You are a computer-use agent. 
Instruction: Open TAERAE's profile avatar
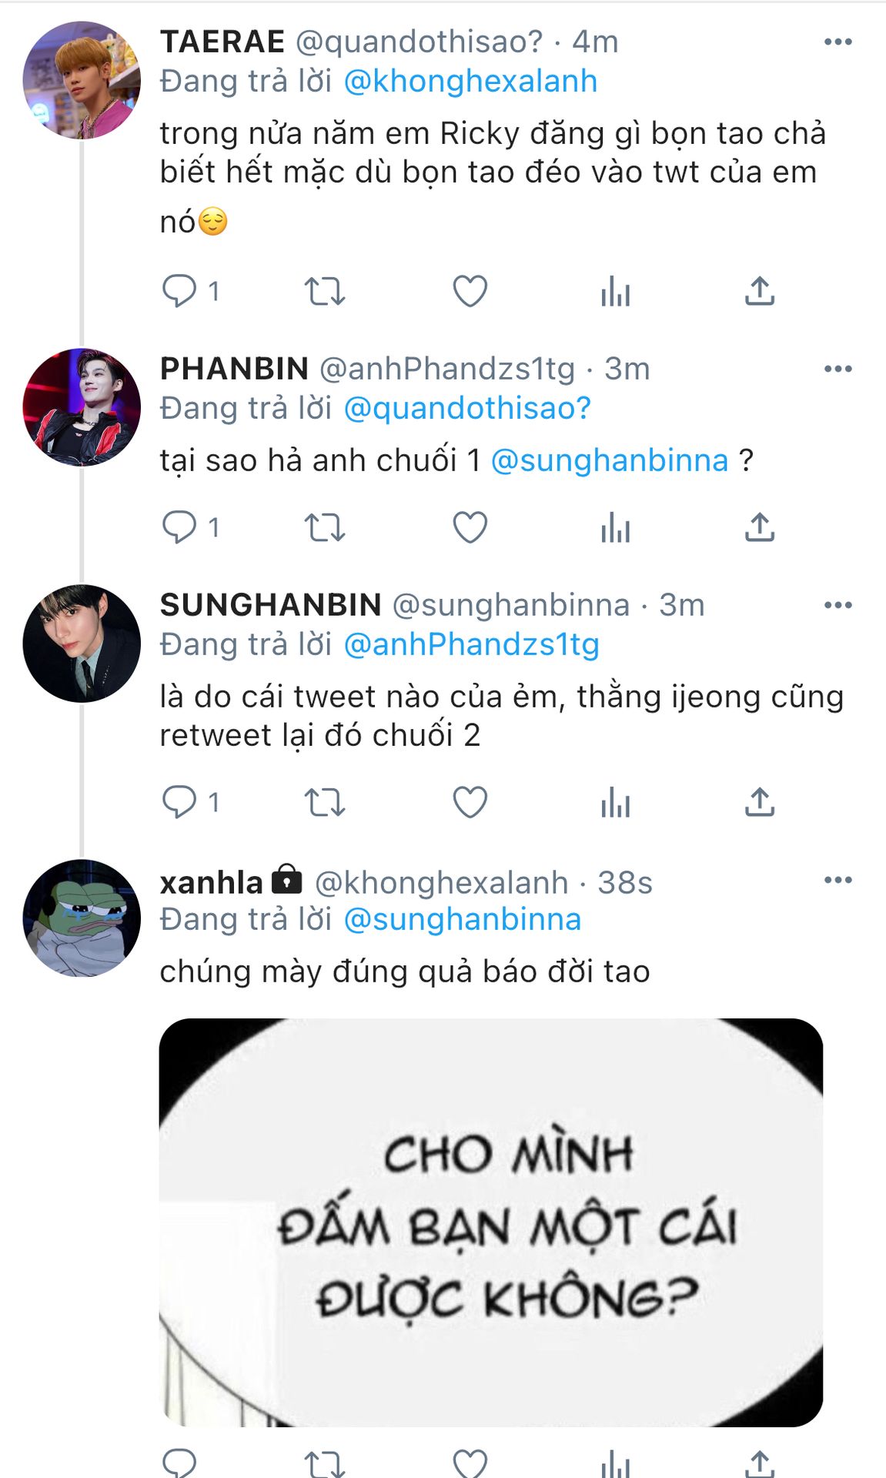[82, 81]
